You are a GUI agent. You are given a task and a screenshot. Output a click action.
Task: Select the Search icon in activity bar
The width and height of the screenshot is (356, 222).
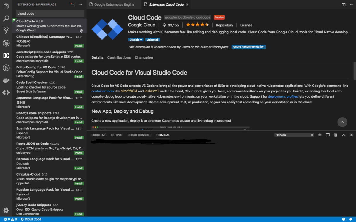pyautogui.click(x=6, y=18)
